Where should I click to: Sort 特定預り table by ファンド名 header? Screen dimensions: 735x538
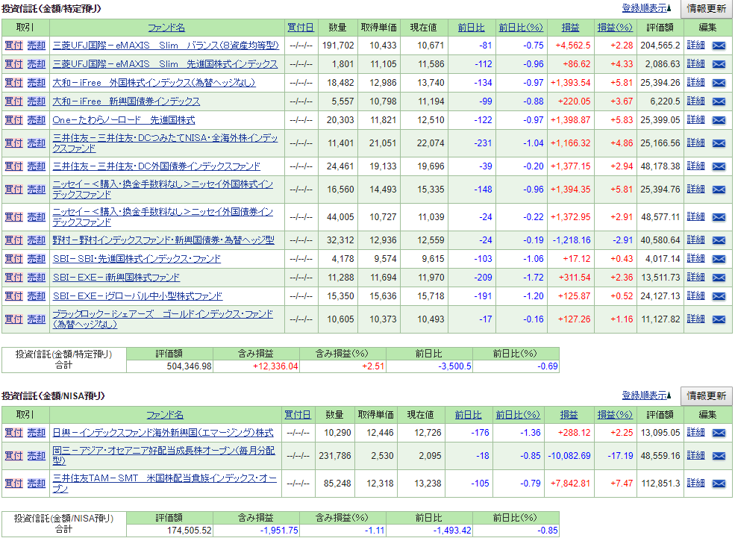(166, 28)
